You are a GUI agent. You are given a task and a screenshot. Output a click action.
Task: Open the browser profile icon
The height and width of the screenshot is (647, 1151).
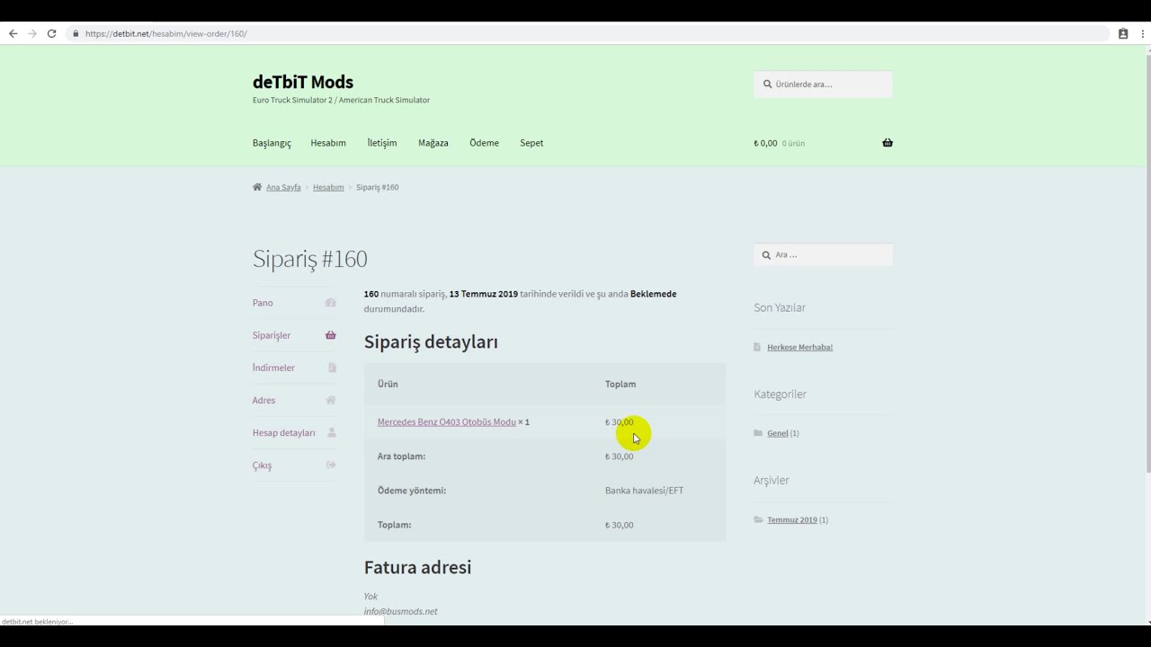click(1123, 33)
